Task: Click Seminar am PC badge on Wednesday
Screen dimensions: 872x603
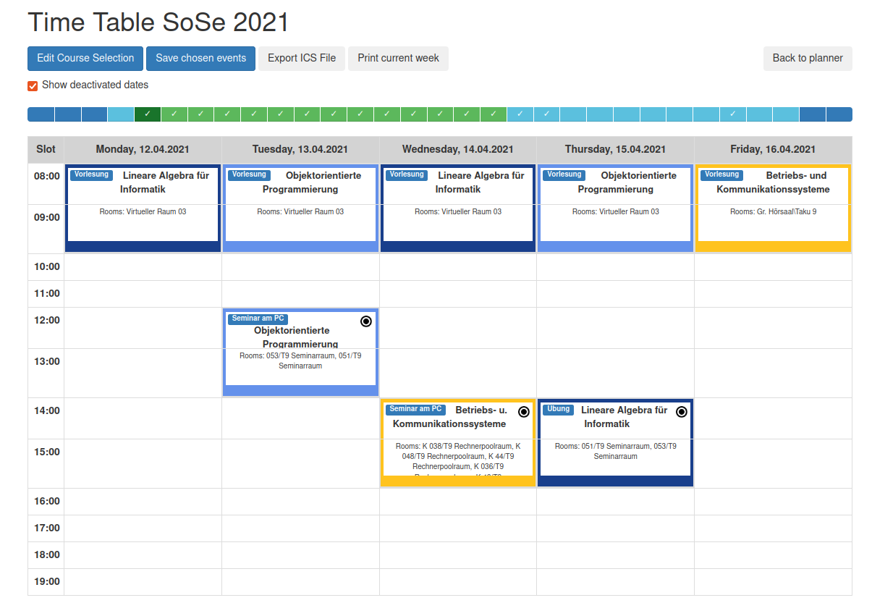Action: point(415,409)
